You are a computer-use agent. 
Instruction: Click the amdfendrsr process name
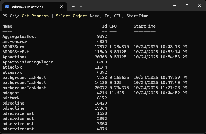pos(15,42)
